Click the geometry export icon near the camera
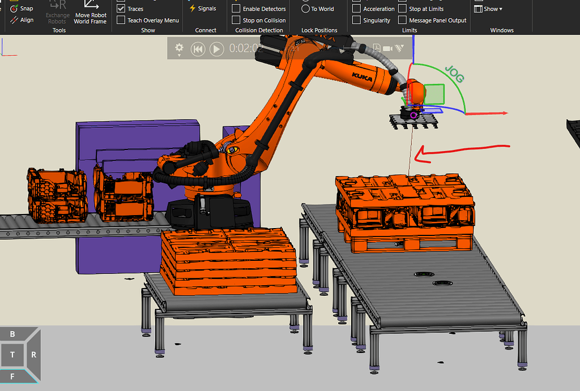 [400, 48]
